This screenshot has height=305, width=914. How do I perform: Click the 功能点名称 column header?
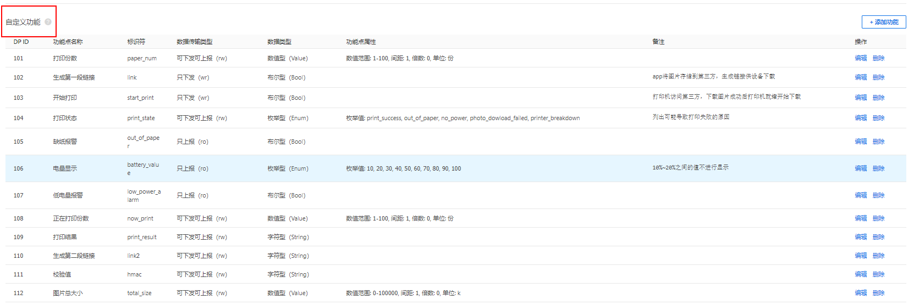(68, 42)
